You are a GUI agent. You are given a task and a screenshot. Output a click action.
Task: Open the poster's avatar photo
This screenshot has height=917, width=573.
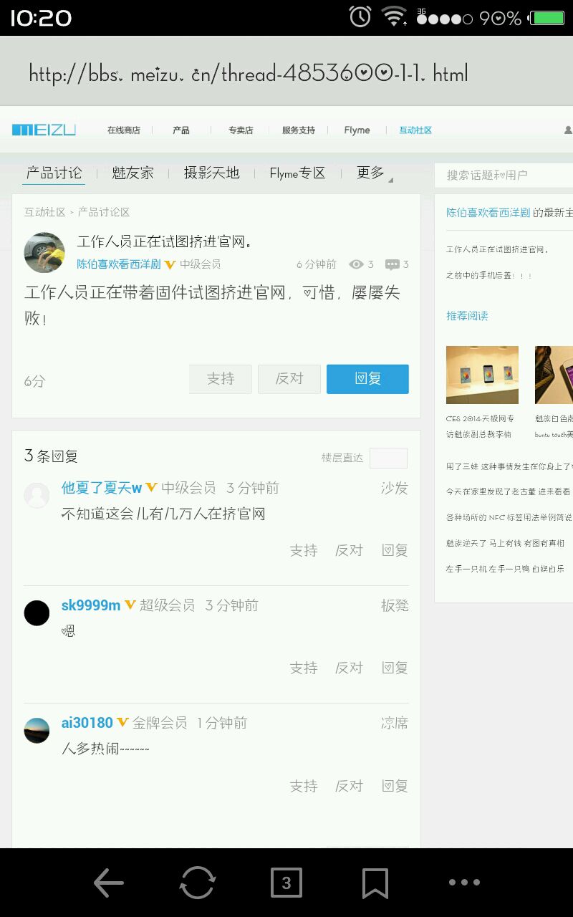click(44, 252)
